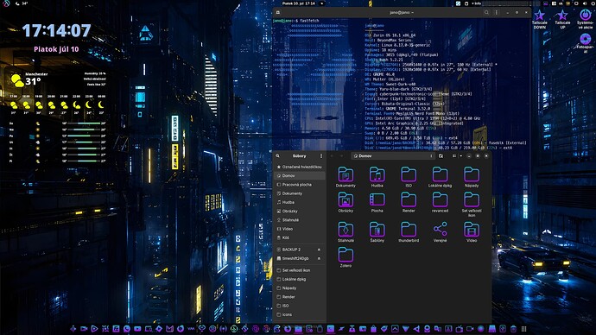Viewport: 596px width, 335px height.
Task: Open view options dropdown arrow in Files
Action: click(x=460, y=155)
